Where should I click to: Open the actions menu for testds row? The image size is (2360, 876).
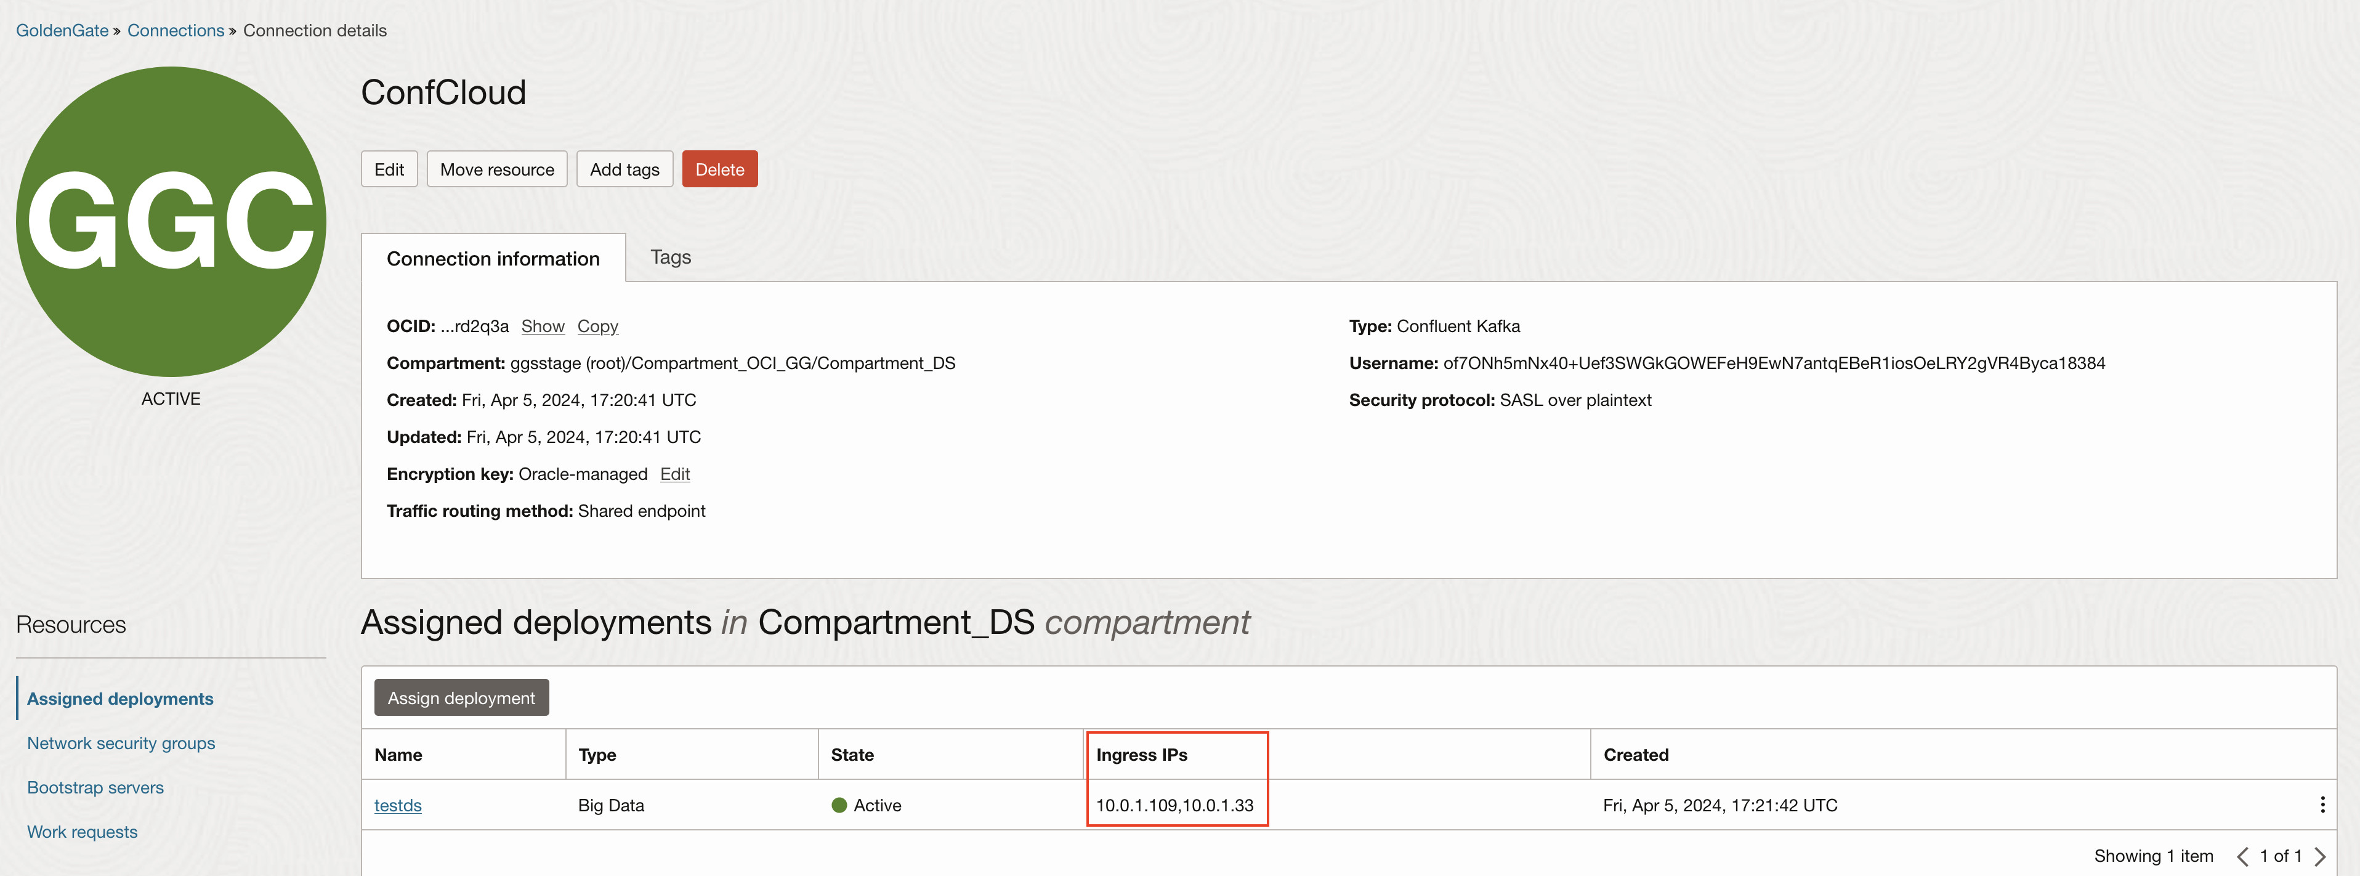2323,805
